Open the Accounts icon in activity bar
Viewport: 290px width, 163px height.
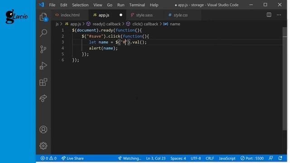click(x=43, y=129)
